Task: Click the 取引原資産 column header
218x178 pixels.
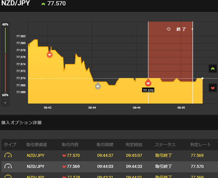Action: tap(37, 144)
